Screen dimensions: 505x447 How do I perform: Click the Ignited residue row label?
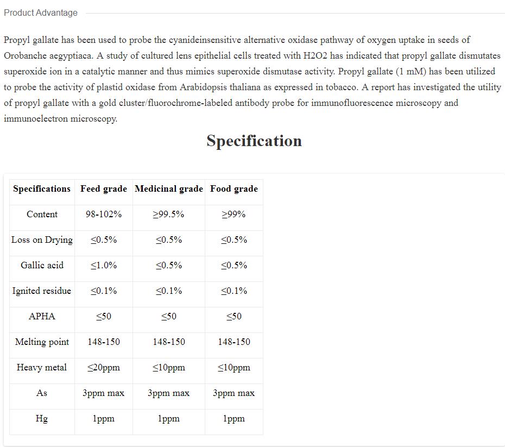pyautogui.click(x=42, y=291)
